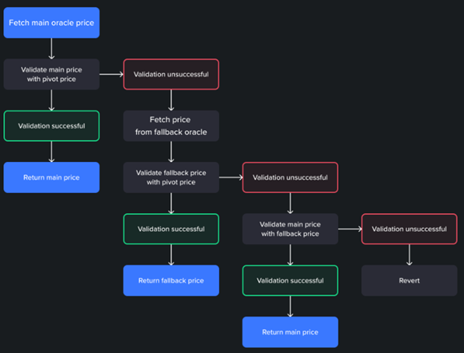The width and height of the screenshot is (464, 353).
Task: Click Return main price box beneath first Validation successful
Action: pyautogui.click(x=51, y=177)
